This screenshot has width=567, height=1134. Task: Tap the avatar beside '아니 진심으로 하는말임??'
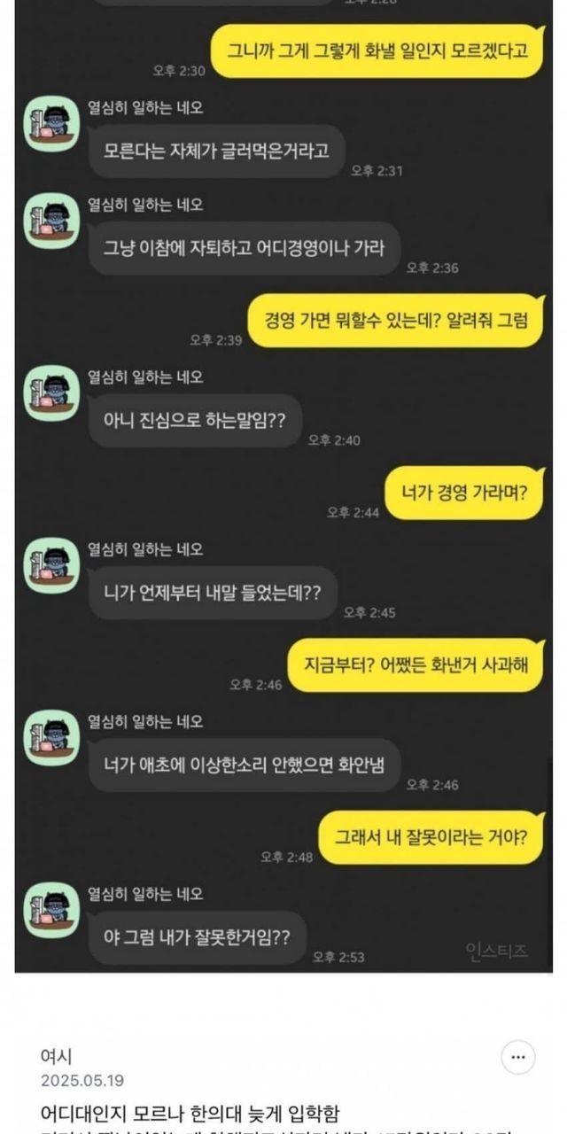click(50, 392)
